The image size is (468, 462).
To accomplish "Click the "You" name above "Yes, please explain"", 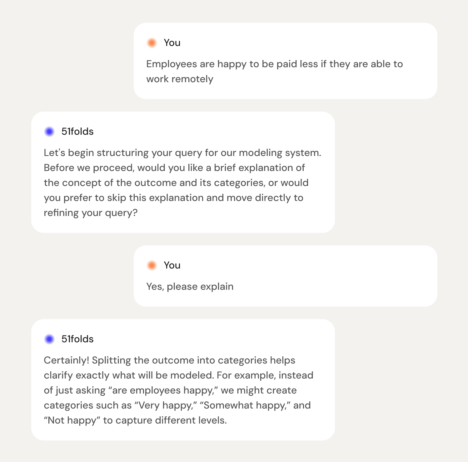I will tap(172, 265).
